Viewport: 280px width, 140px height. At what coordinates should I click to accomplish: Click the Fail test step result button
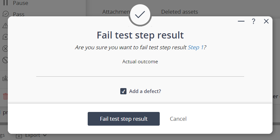click(124, 119)
